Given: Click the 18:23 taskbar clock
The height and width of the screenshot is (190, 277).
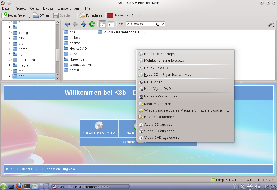Looking at the screenshot, I should pos(270,187).
